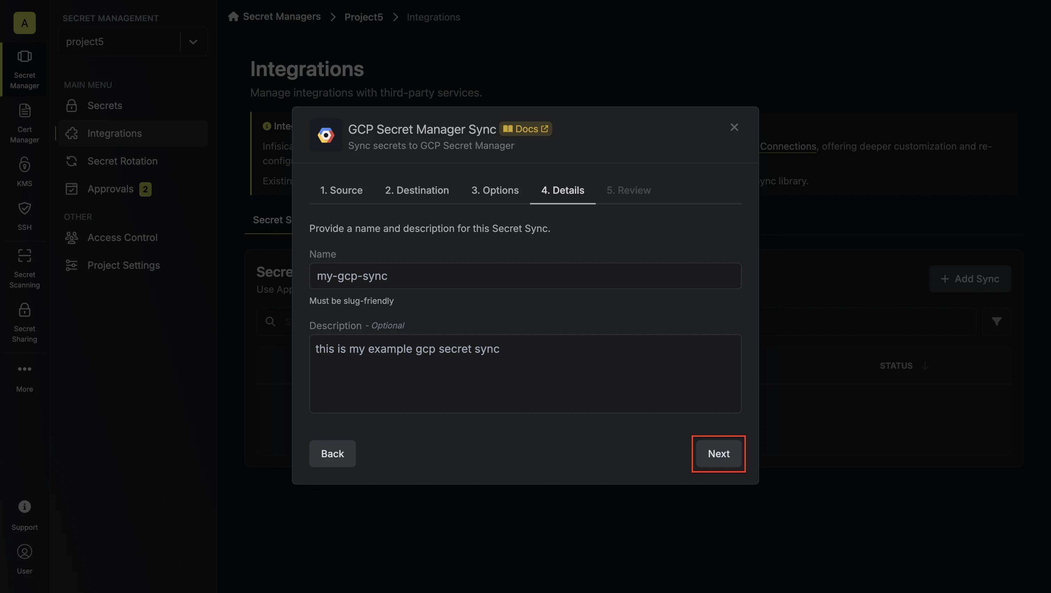Viewport: 1051px width, 593px height.
Task: Open the KMS section icon
Action: [24, 165]
